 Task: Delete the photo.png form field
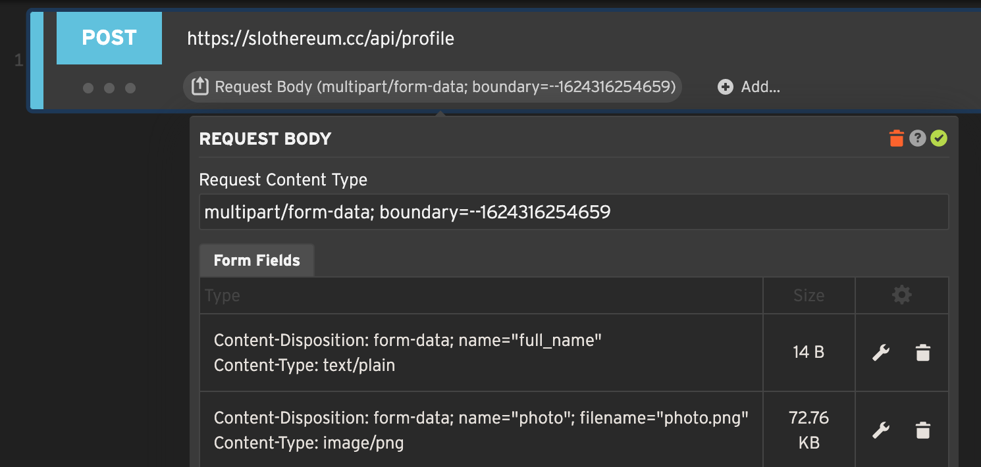click(x=922, y=430)
